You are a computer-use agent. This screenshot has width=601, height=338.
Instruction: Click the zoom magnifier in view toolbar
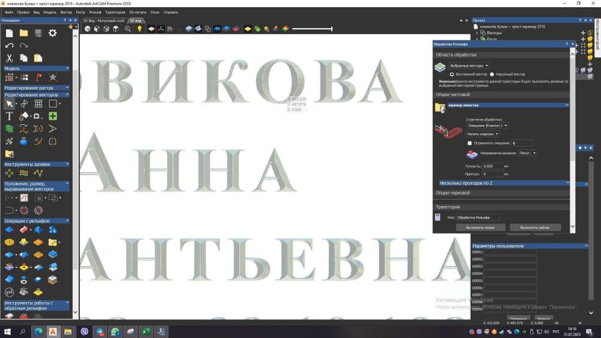tap(127, 29)
